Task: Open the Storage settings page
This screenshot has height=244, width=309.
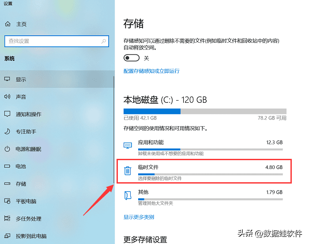Action: [21, 184]
